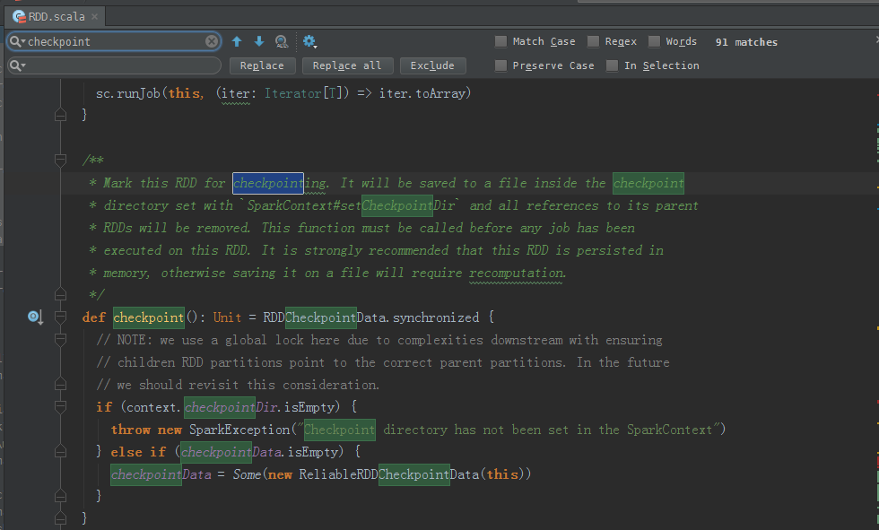Click the word recomputation in the comment
Image resolution: width=879 pixels, height=530 pixels.
click(517, 273)
